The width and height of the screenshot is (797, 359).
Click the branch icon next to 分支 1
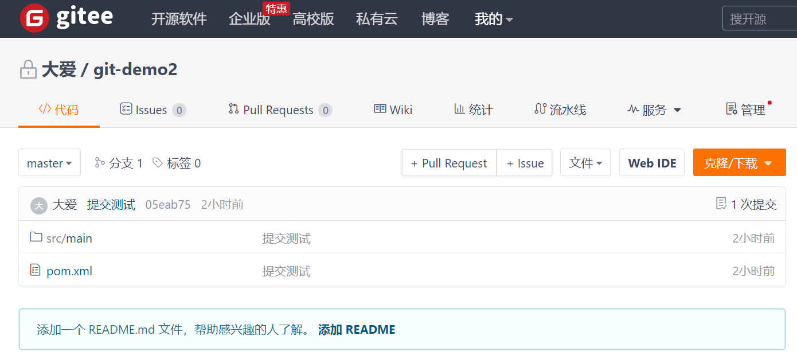coord(100,163)
